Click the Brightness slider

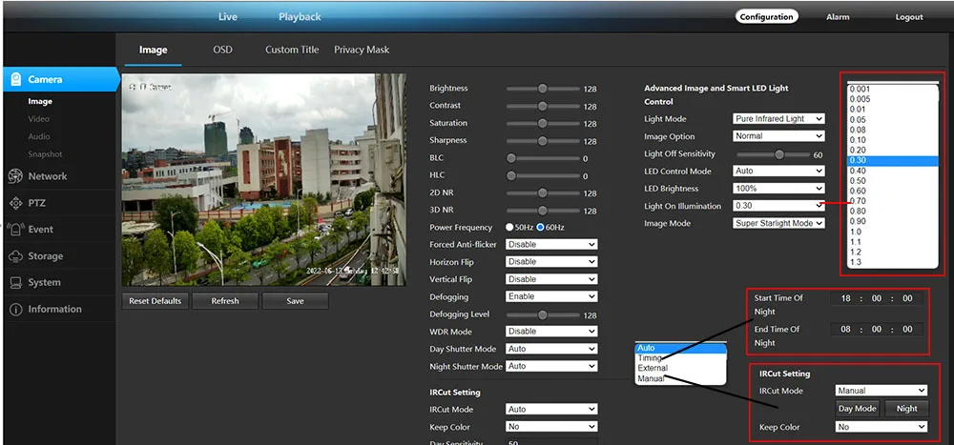[x=542, y=89]
